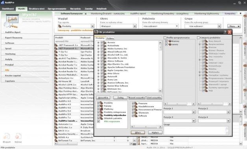Click the BitTorrent 7.x product row icon
247x149 pixels.
(x=56, y=140)
